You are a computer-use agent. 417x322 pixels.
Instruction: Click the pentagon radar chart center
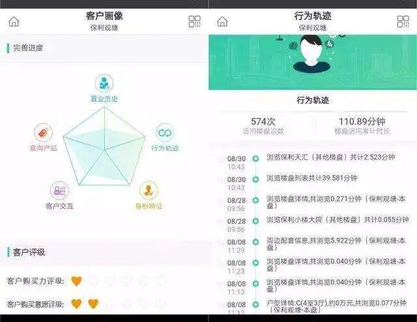coord(104,150)
